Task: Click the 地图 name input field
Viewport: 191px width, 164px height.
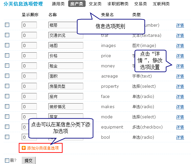Action: tap(66, 45)
